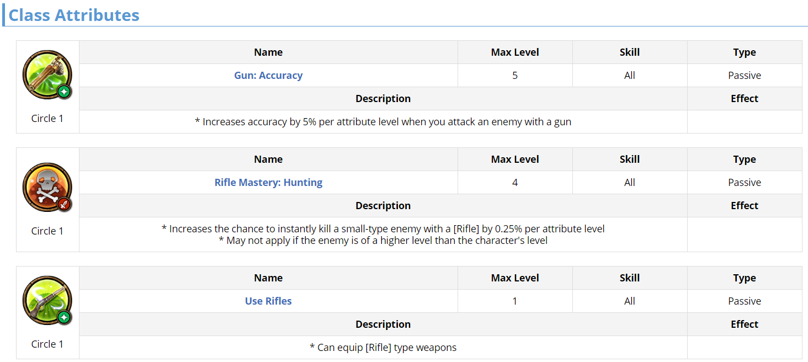
Task: Open the Gun: Accuracy link
Action: click(x=268, y=76)
